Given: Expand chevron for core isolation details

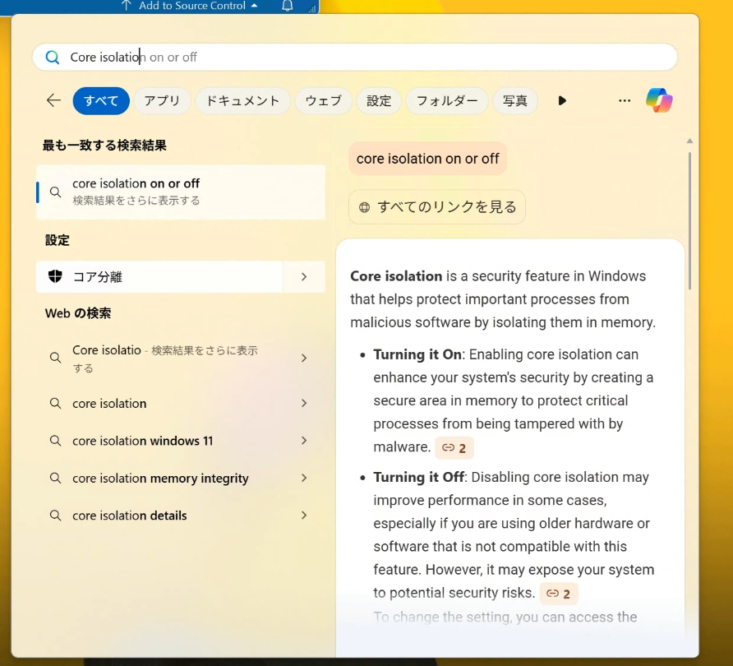Looking at the screenshot, I should (x=304, y=516).
